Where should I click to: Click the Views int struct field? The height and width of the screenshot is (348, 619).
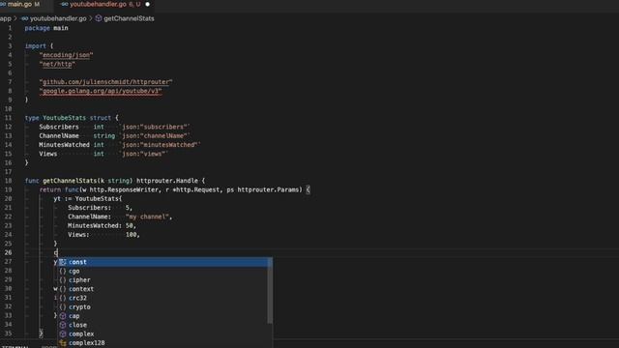pos(72,154)
